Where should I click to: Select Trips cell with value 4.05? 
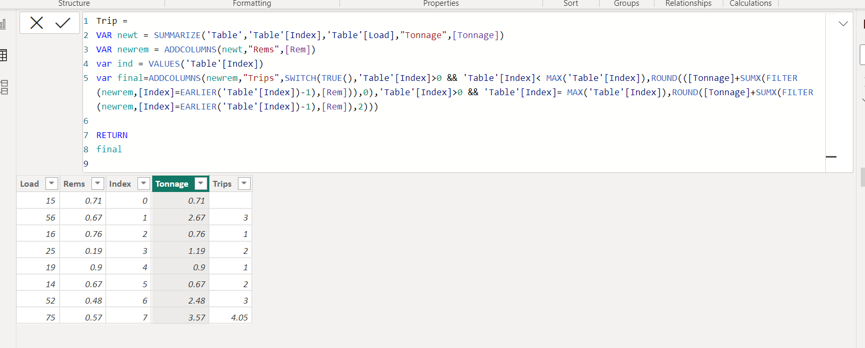click(x=231, y=317)
